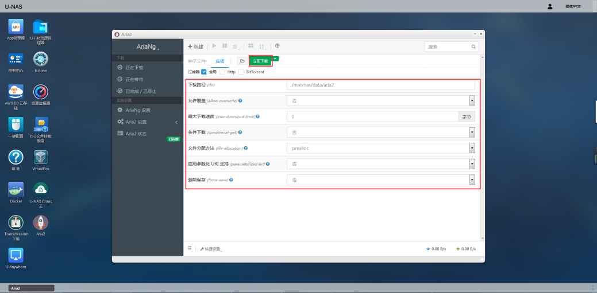Click the 简体中文 language selector
597x293 pixels.
(x=573, y=6)
